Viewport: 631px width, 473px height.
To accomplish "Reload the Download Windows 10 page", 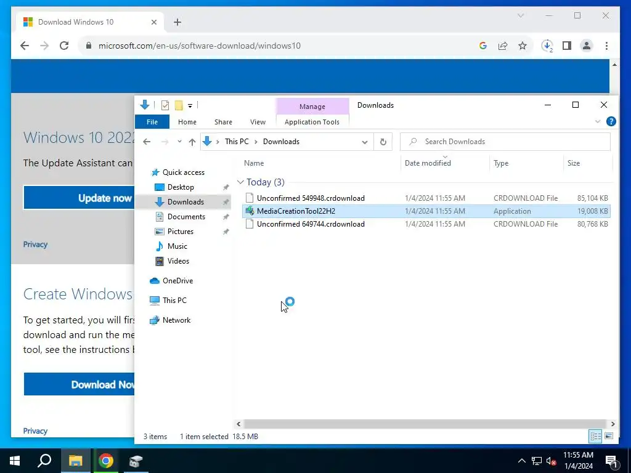I will [64, 46].
